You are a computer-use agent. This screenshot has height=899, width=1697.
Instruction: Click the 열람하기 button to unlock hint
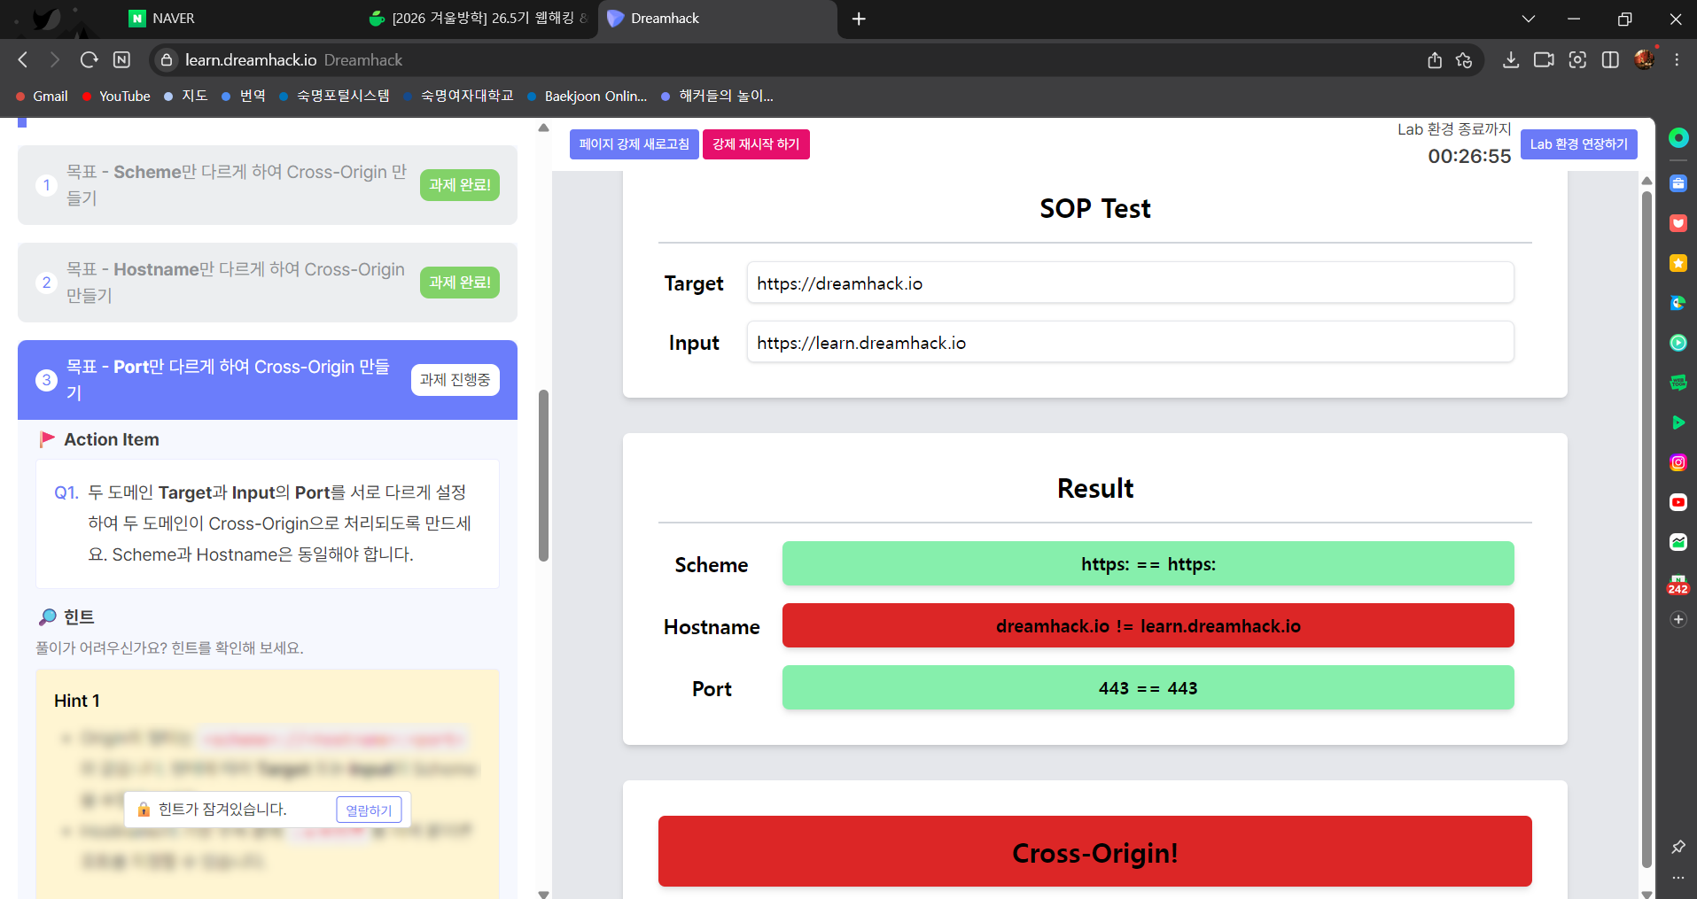(x=369, y=810)
